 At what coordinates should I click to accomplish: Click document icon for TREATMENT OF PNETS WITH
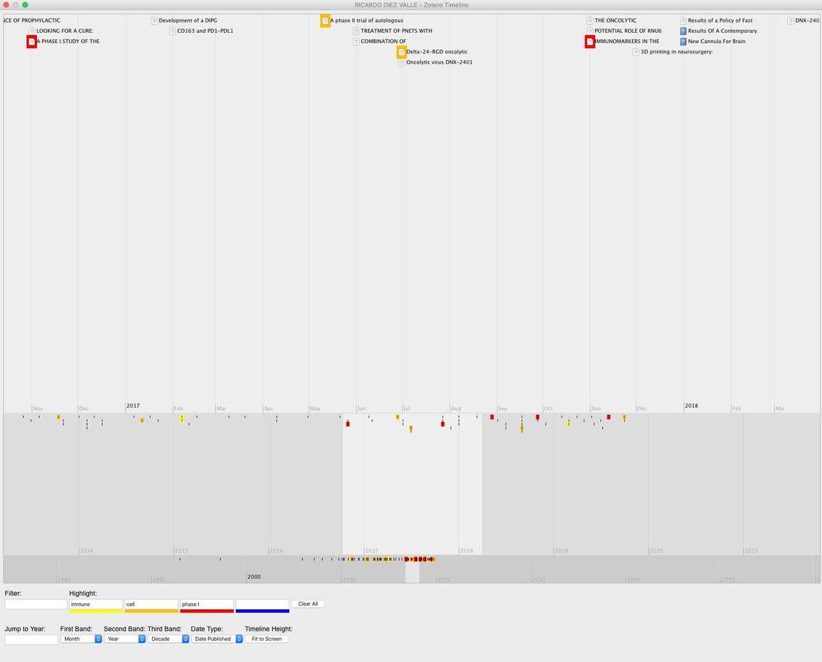point(356,31)
